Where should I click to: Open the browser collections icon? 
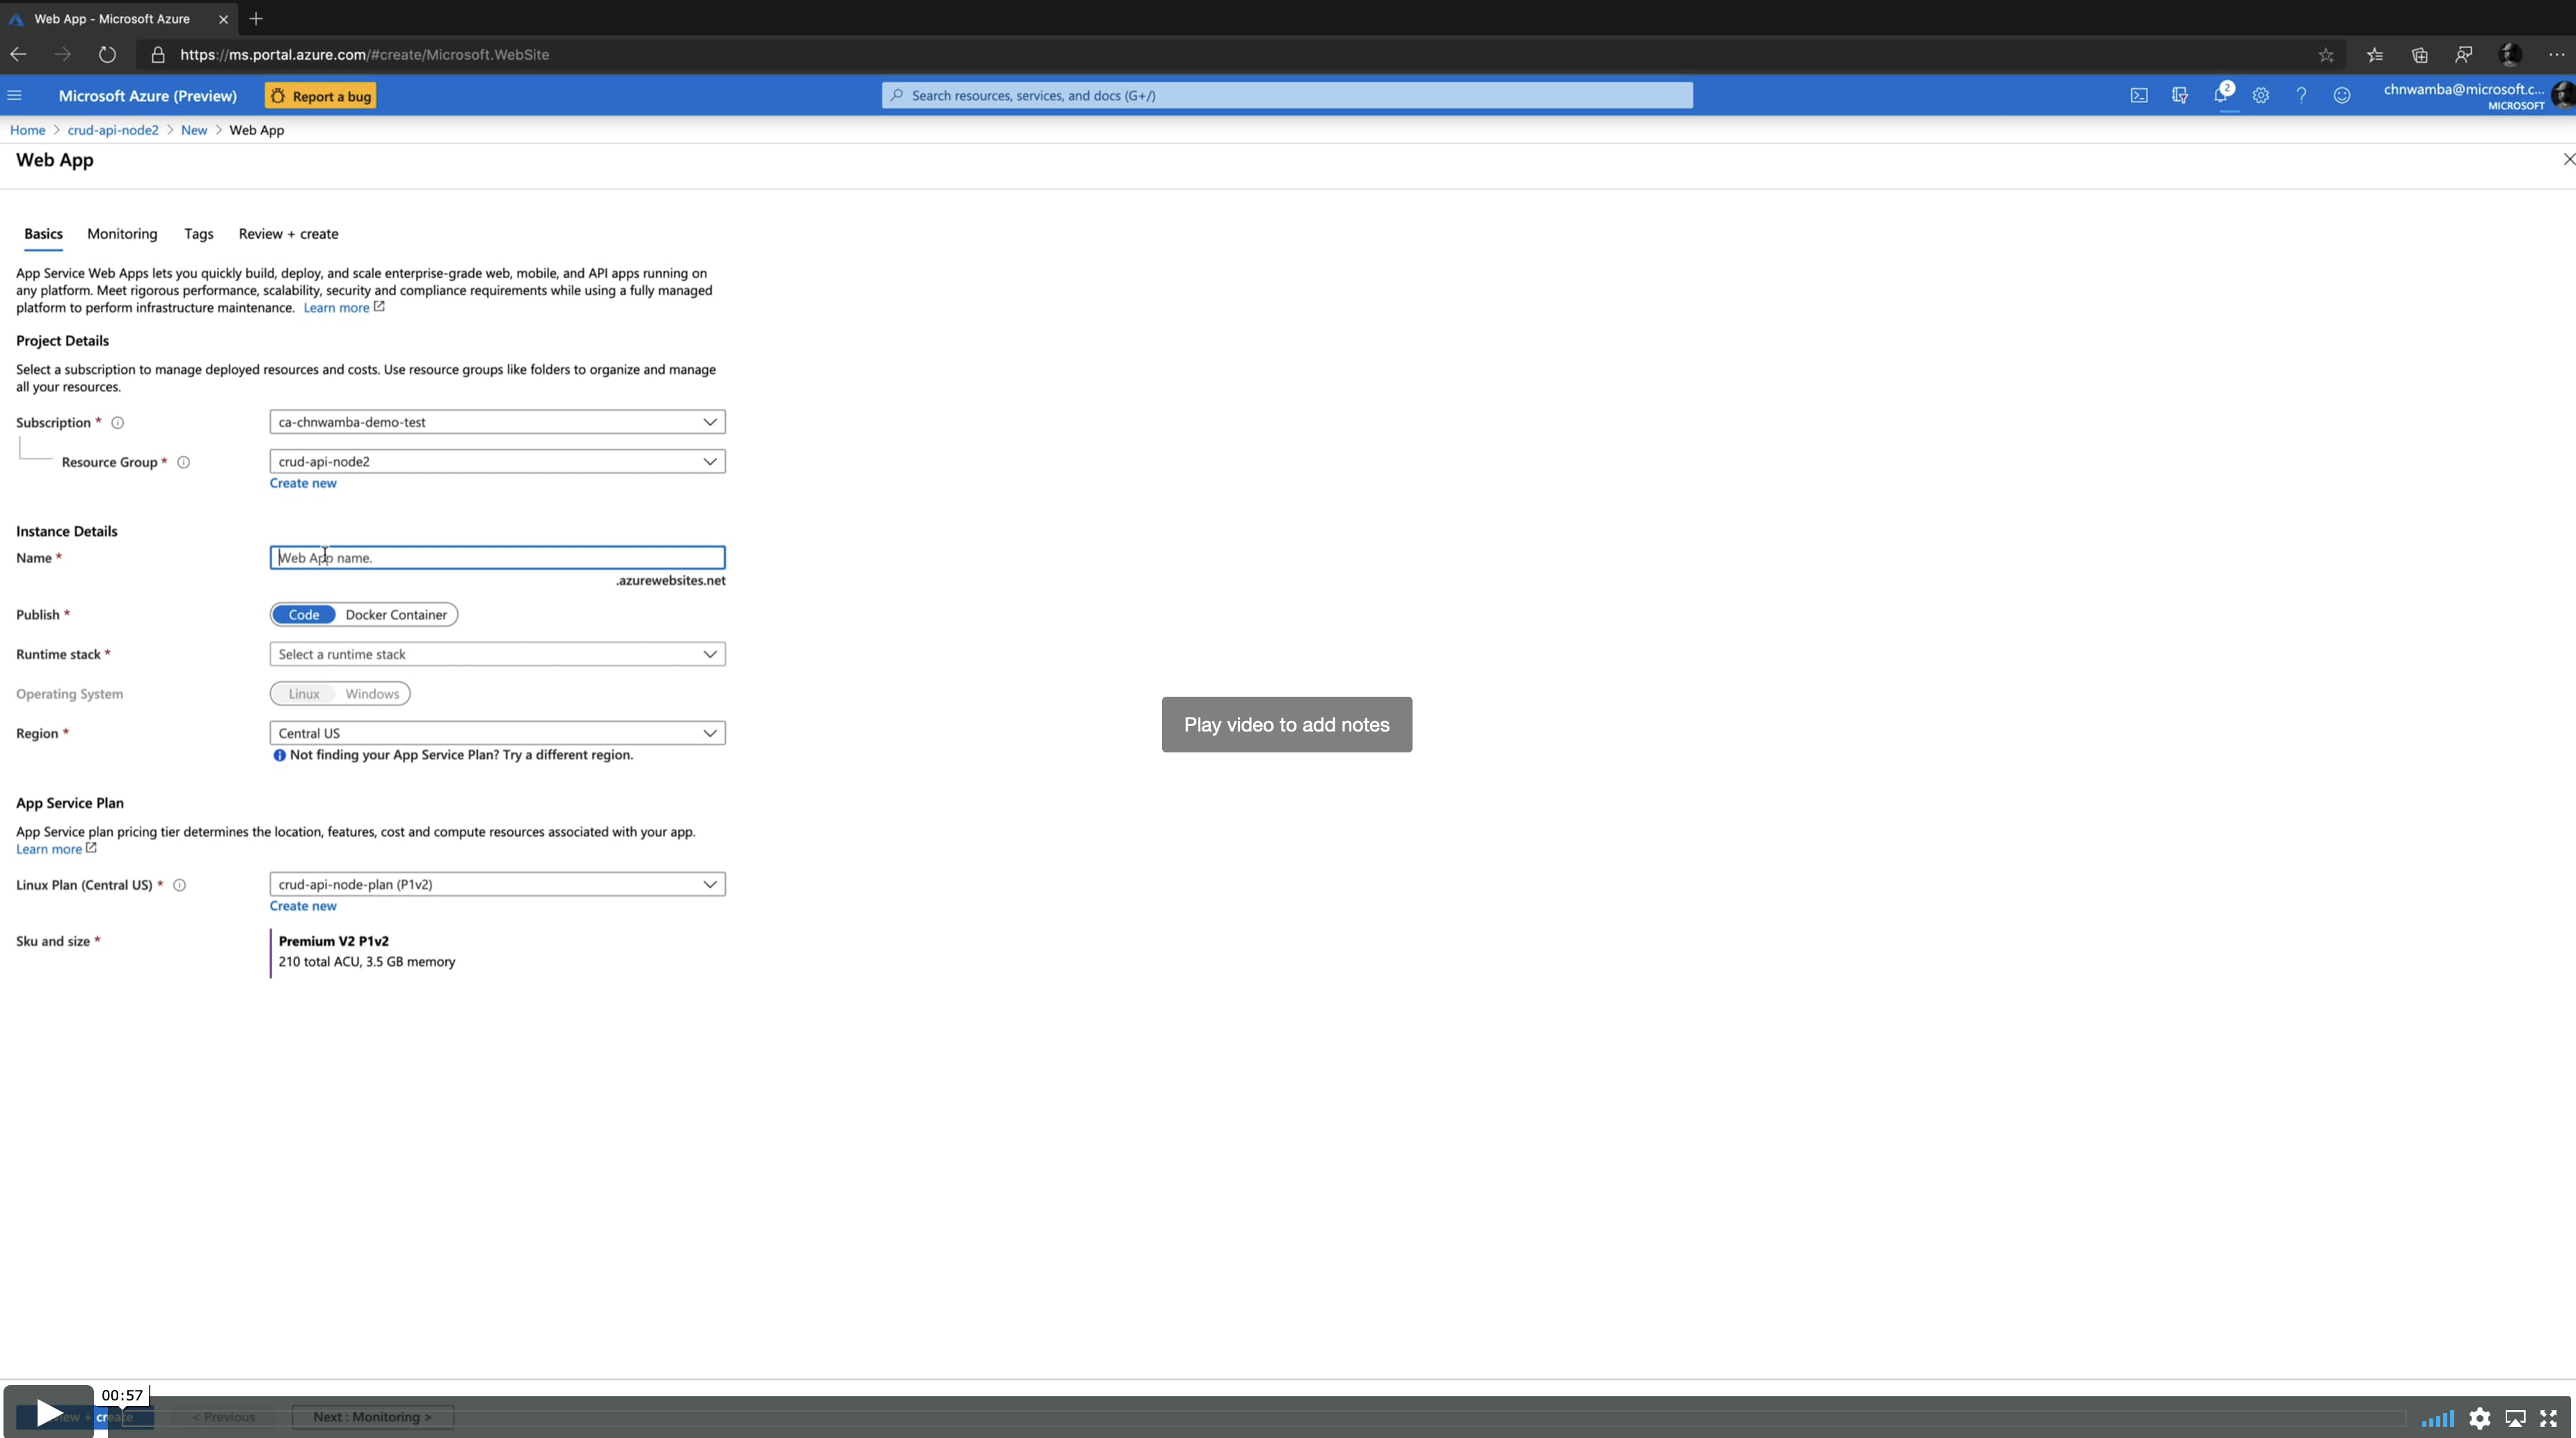[x=2420, y=55]
